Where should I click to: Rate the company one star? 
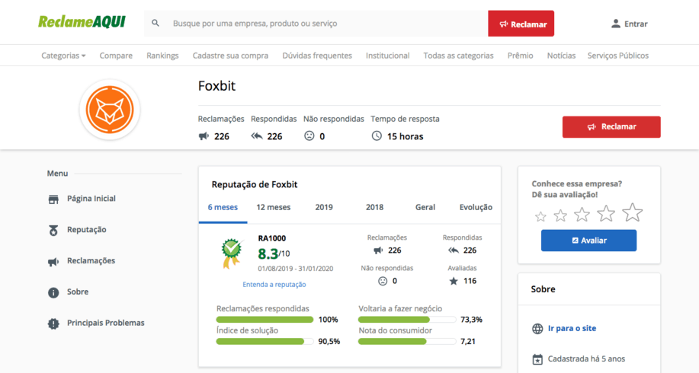point(540,217)
